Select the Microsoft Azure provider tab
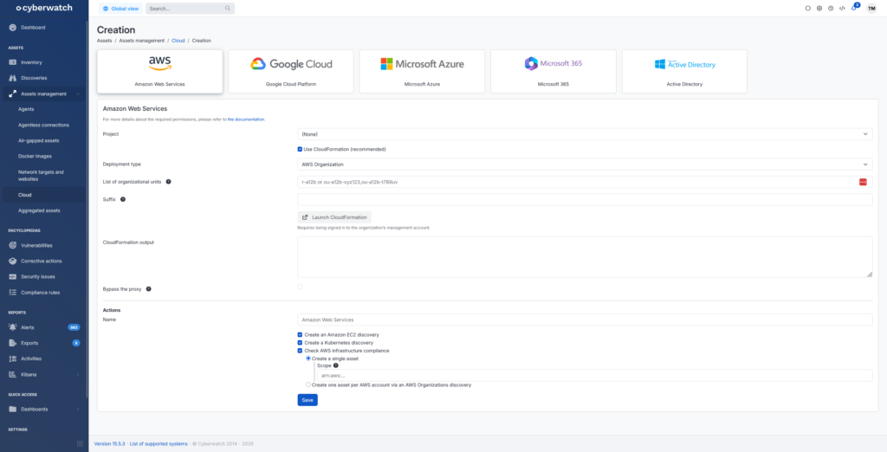The image size is (887, 452). click(422, 71)
